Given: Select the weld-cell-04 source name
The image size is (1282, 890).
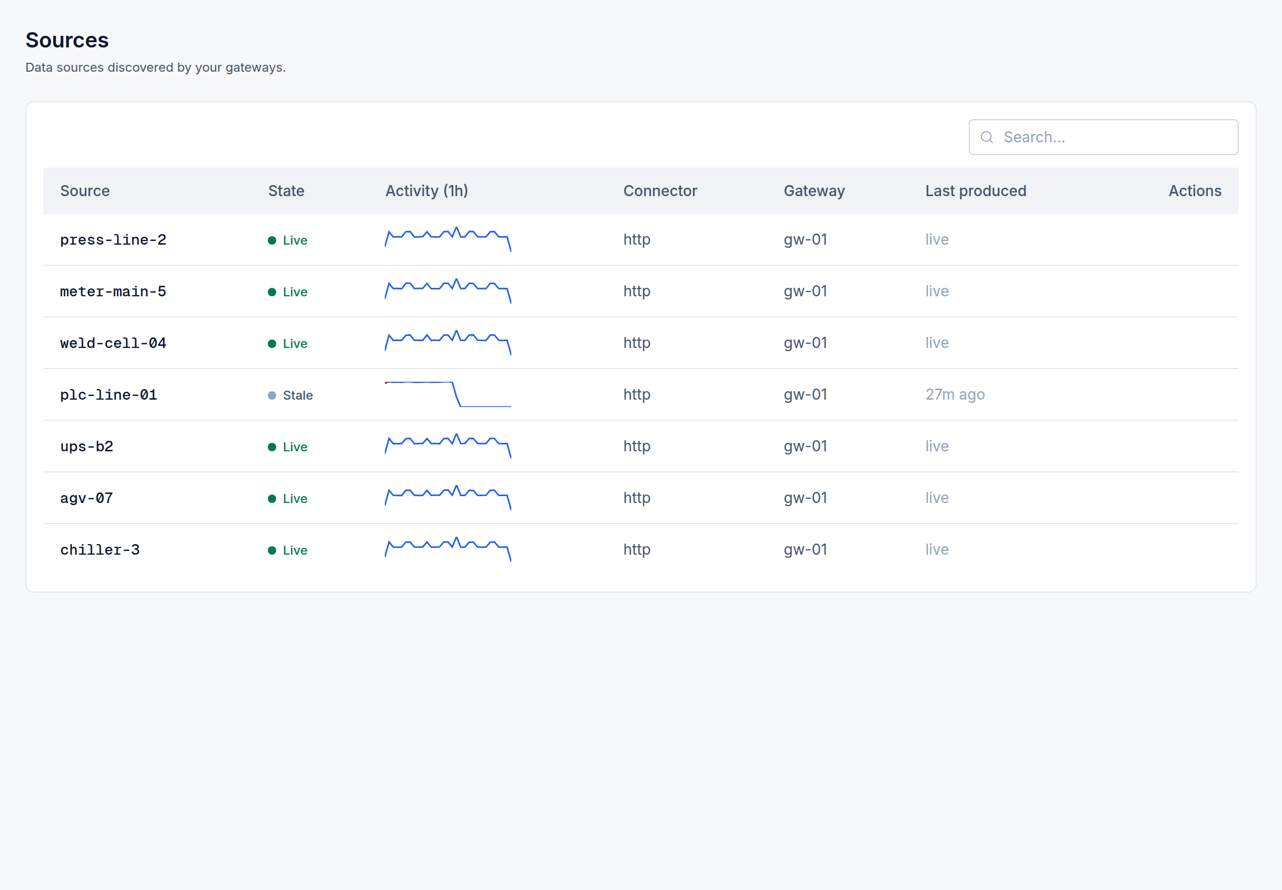Looking at the screenshot, I should pyautogui.click(x=113, y=343).
